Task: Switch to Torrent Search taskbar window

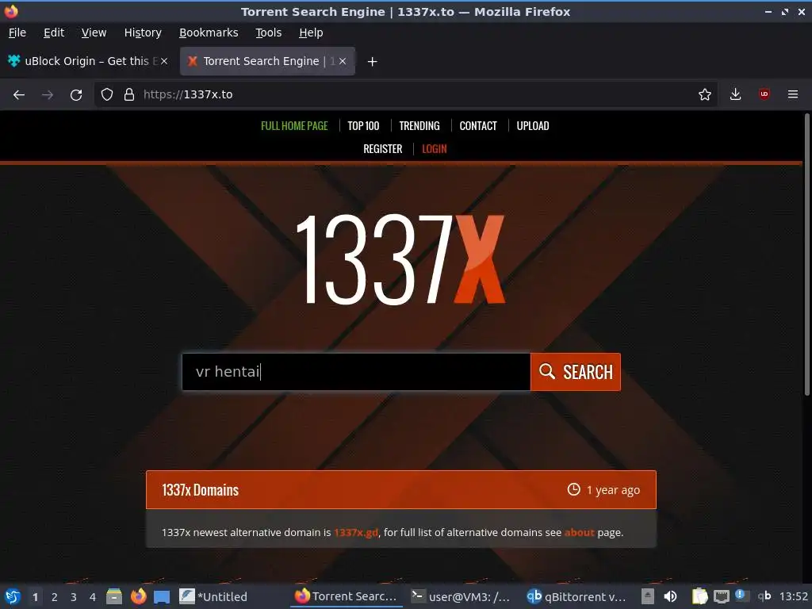Action: pyautogui.click(x=346, y=596)
